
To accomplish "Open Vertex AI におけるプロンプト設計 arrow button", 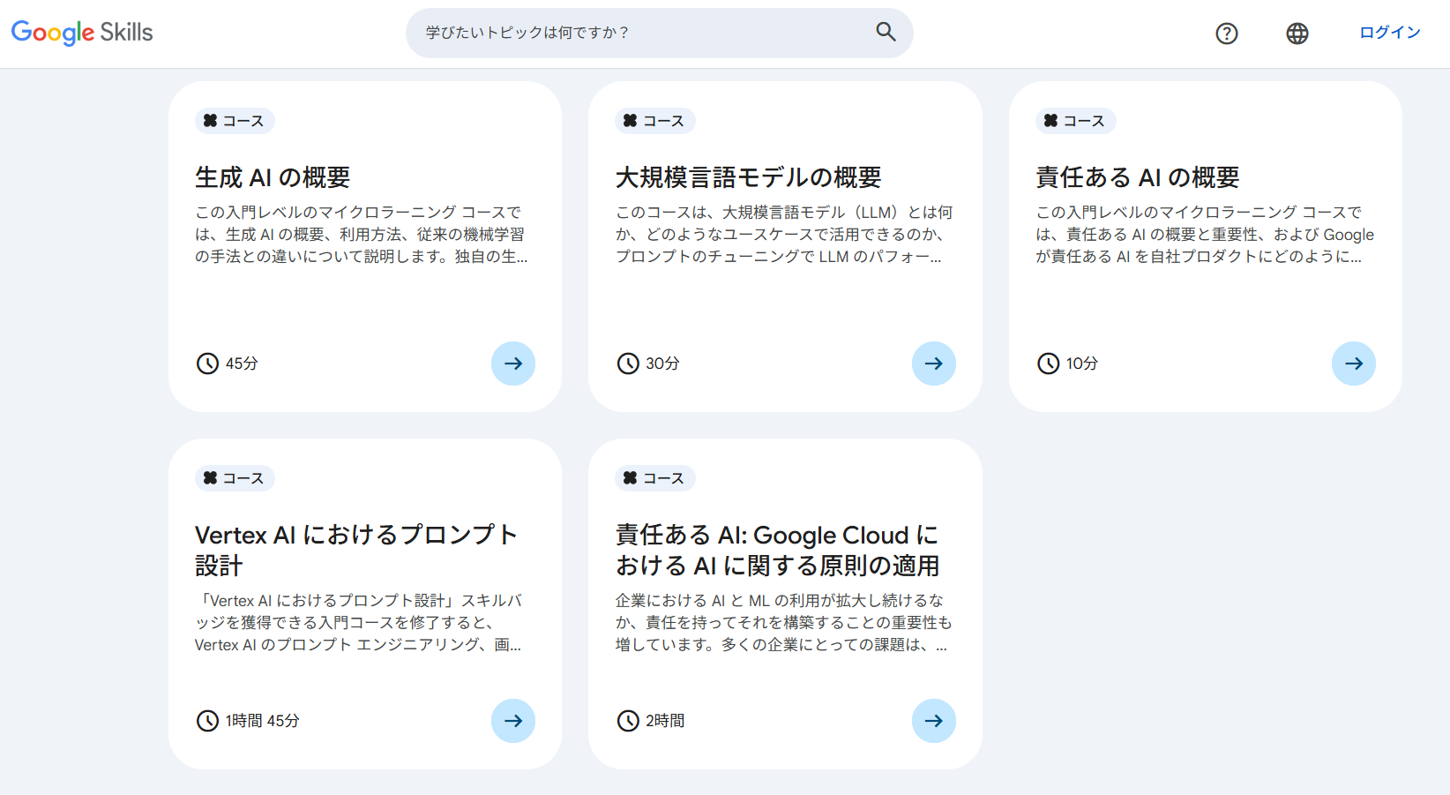I will tap(513, 720).
